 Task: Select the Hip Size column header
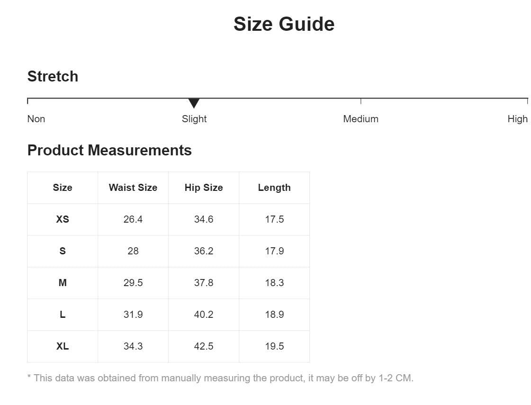pos(204,188)
